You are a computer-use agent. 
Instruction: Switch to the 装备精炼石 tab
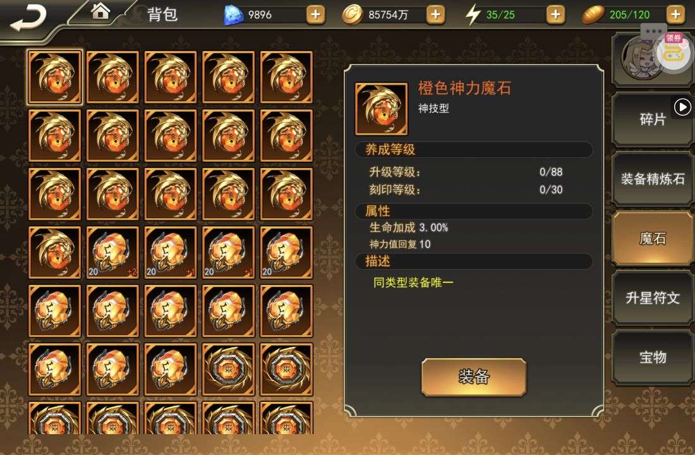point(653,179)
